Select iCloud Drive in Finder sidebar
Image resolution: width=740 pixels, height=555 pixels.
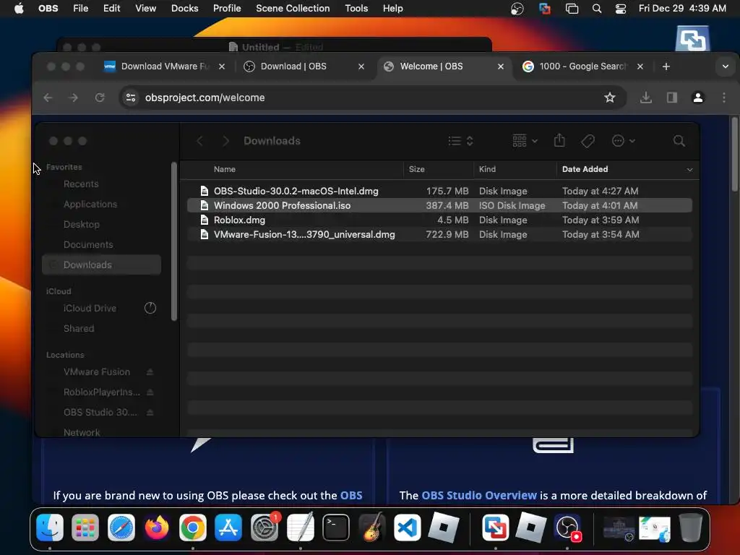90,308
